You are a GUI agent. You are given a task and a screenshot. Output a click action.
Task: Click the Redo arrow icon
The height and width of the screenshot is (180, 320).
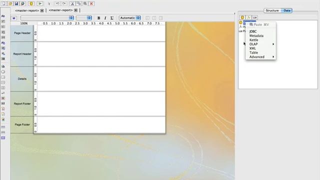pyautogui.click(x=64, y=3)
